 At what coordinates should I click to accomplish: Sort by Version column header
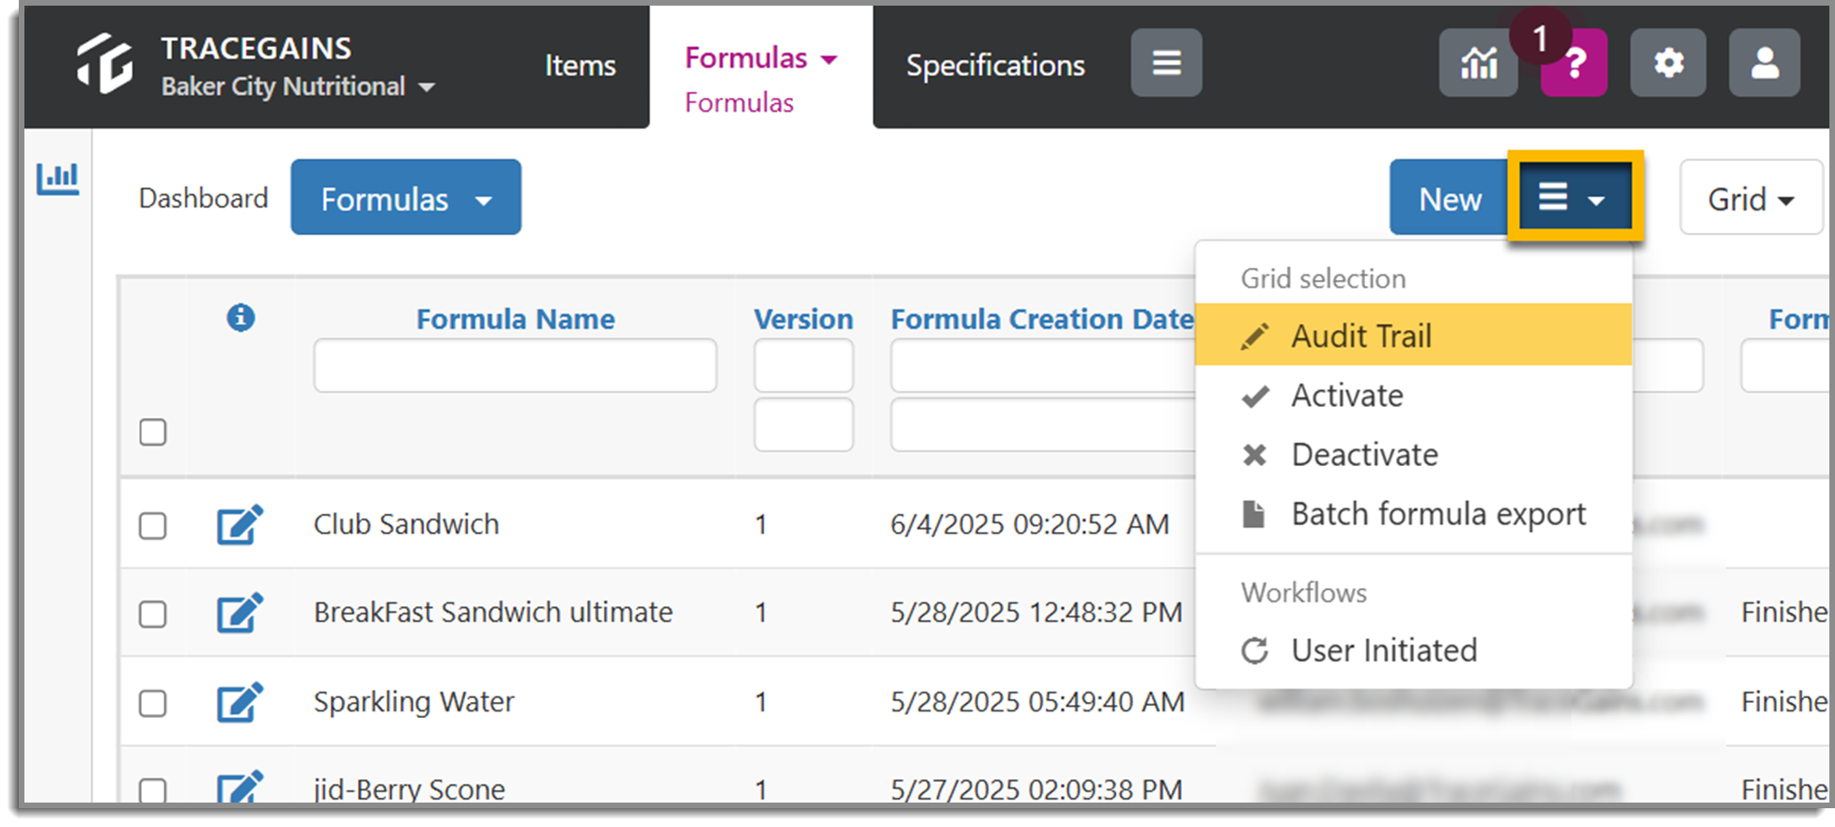tap(803, 320)
